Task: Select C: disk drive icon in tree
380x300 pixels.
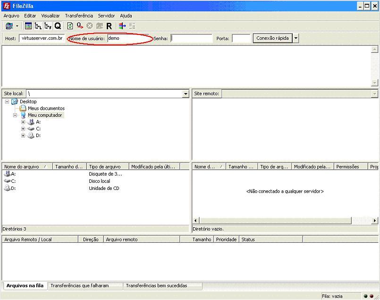Action: (x=31, y=129)
